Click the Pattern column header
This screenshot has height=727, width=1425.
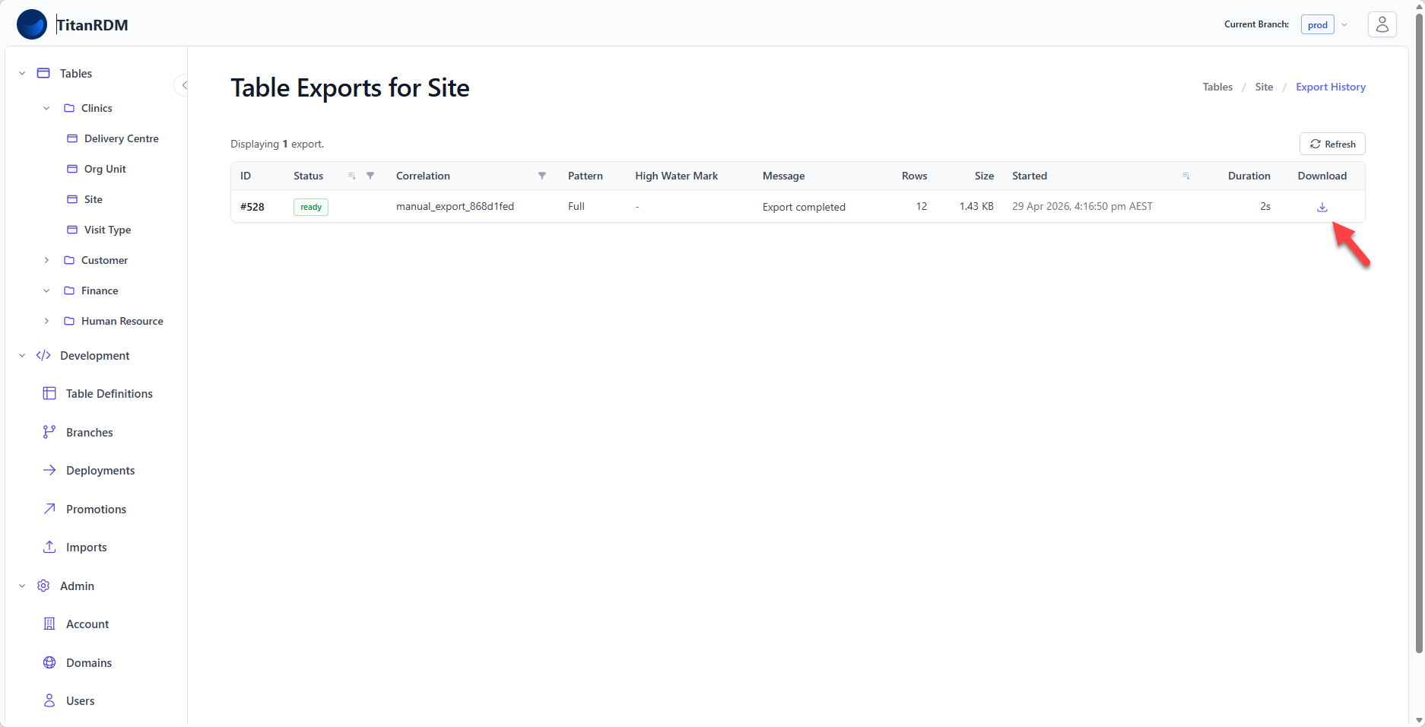[x=586, y=176]
